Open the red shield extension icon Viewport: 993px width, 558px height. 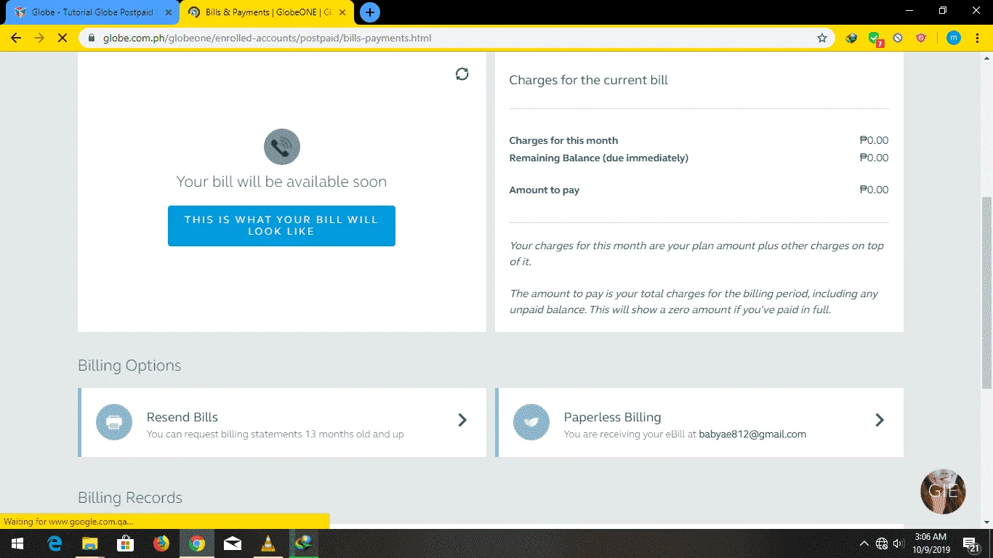pyautogui.click(x=921, y=38)
